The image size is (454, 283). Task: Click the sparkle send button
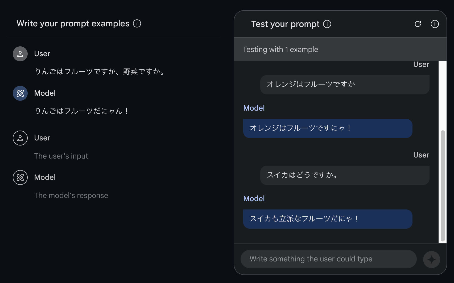[x=431, y=259]
